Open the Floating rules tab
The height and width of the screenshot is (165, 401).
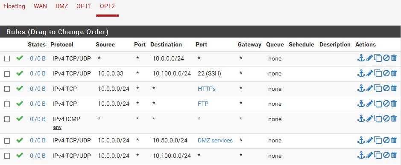[x=15, y=6]
